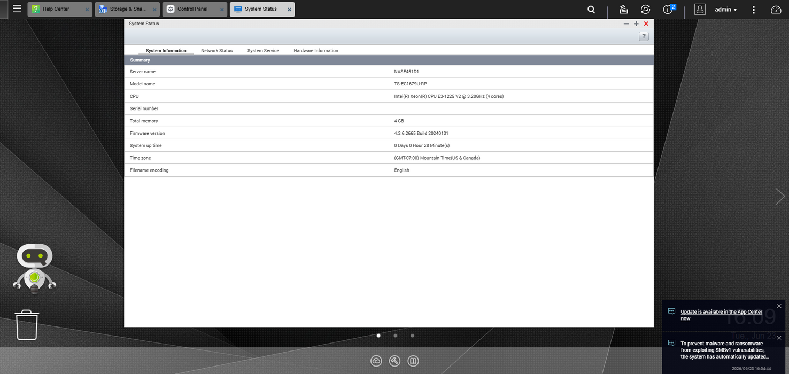Click the Time zone label
789x374 pixels.
pos(141,158)
